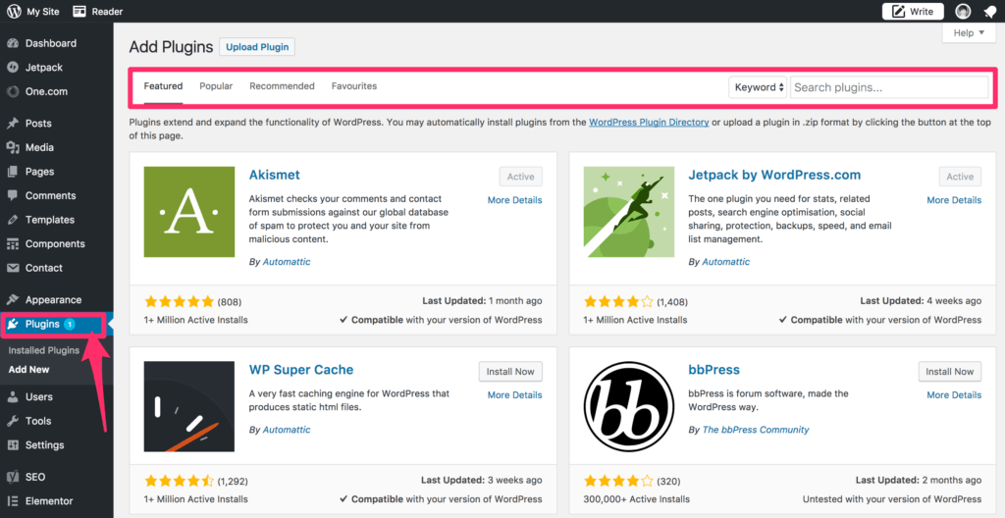This screenshot has width=1005, height=518.
Task: Click the Plugins plug icon
Action: pos(12,324)
